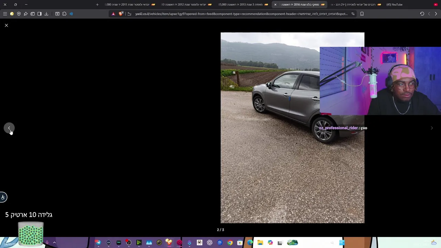Open the wallet icon in toolbar
This screenshot has height=248, width=441.
click(x=32, y=14)
